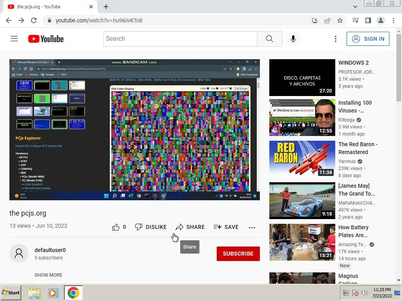Open How Battery Plates video thumbnail
This screenshot has width=402, height=301.
(x=302, y=242)
